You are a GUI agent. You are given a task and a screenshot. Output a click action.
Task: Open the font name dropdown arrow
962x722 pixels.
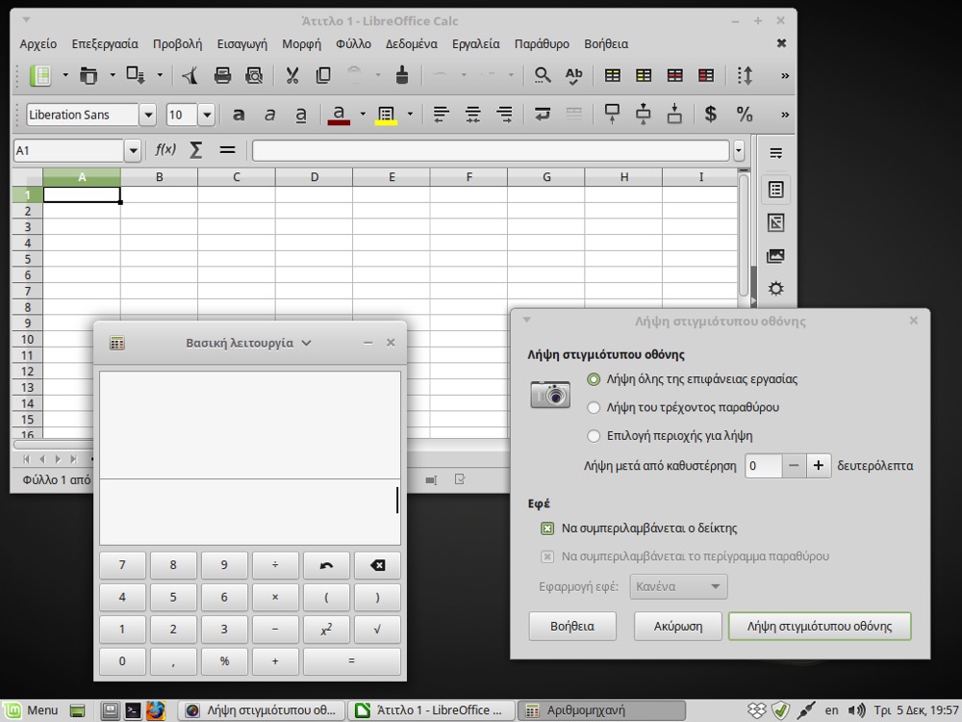pyautogui.click(x=147, y=115)
